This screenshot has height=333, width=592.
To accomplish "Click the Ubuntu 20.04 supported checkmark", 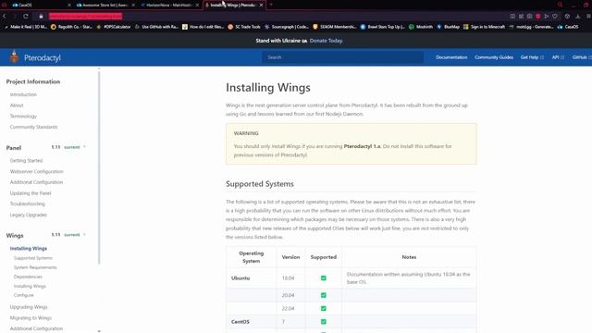I will (324, 295).
